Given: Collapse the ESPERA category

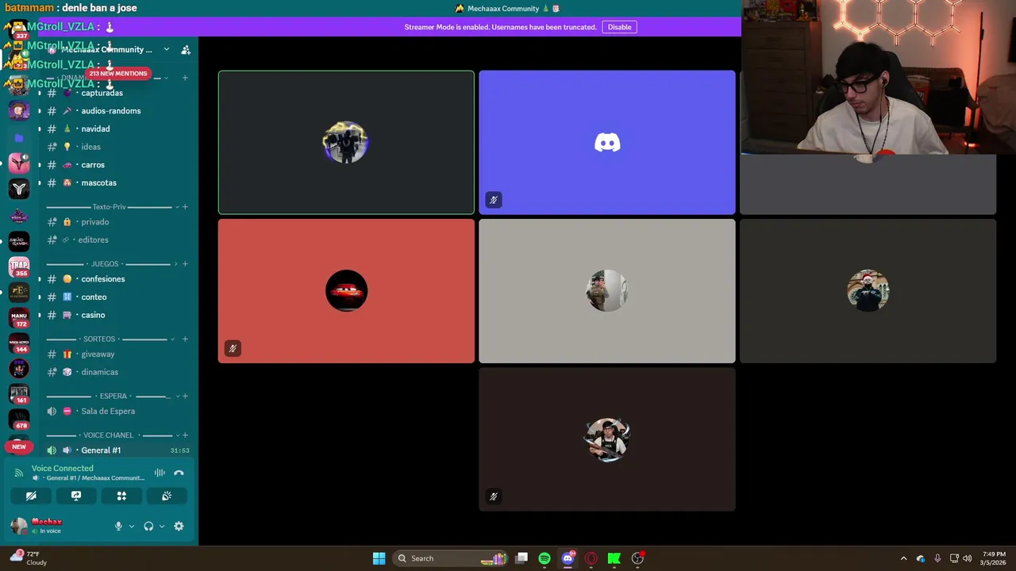Looking at the screenshot, I should (x=110, y=396).
